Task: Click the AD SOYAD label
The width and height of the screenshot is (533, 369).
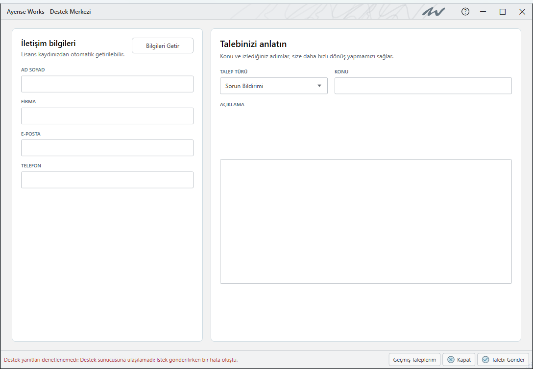Action: point(33,70)
